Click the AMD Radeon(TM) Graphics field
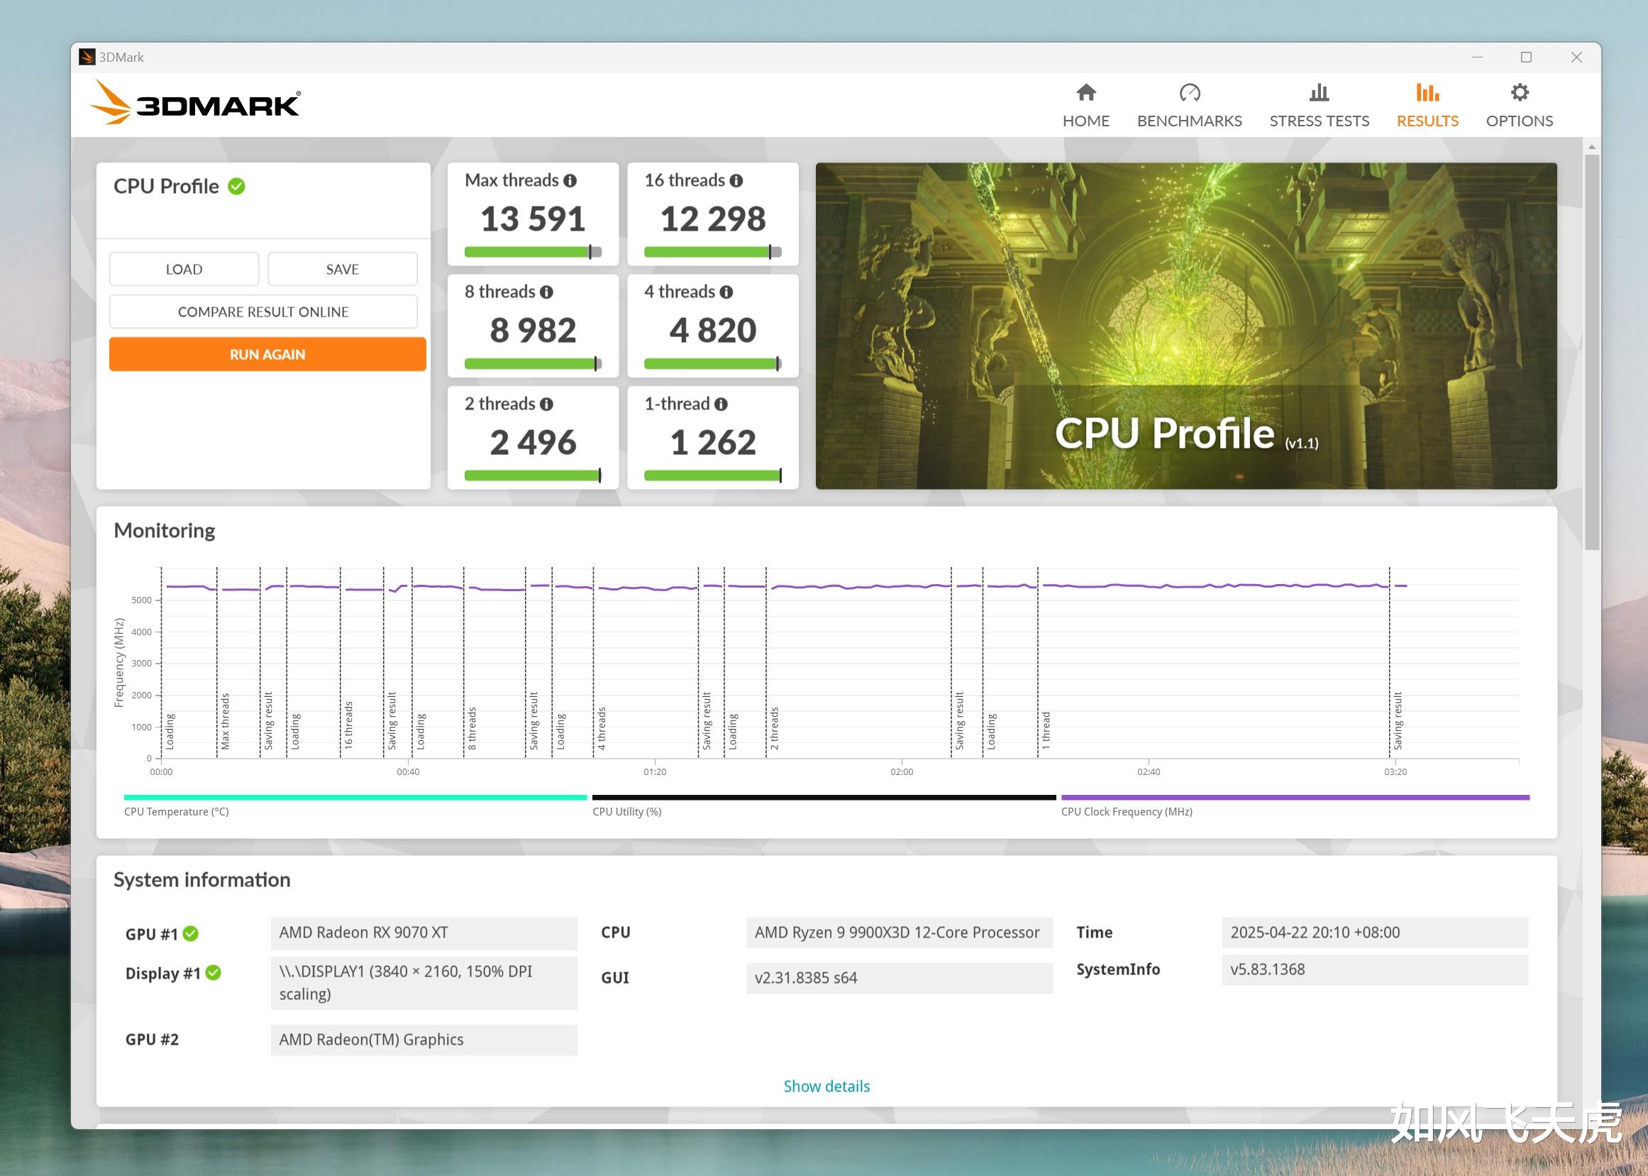Screen dimensions: 1648x1176 (424, 1040)
